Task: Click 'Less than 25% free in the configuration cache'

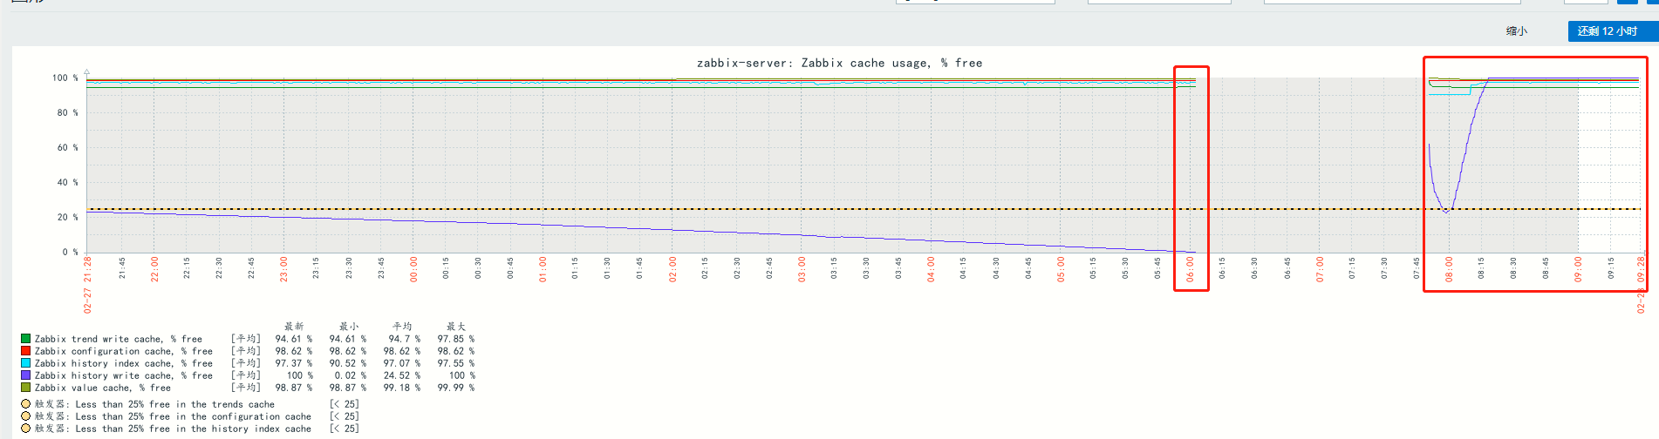Action: 194,416
